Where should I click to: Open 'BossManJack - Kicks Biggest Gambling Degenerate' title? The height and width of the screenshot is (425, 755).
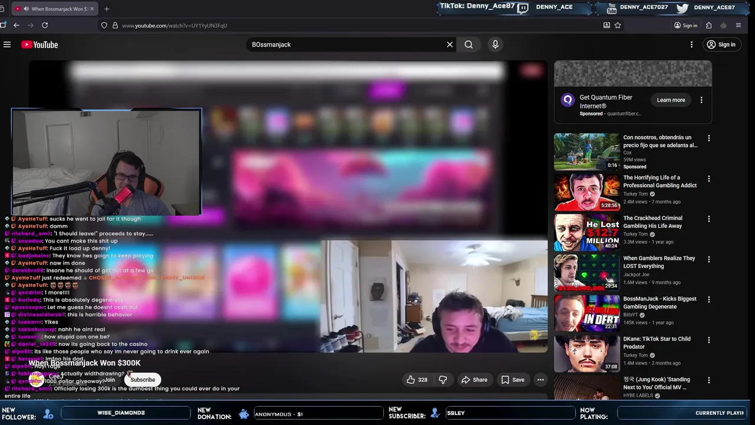(x=660, y=302)
